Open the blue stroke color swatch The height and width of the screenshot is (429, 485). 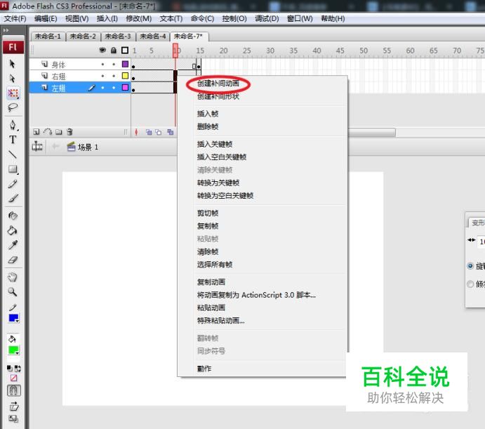[x=13, y=318]
